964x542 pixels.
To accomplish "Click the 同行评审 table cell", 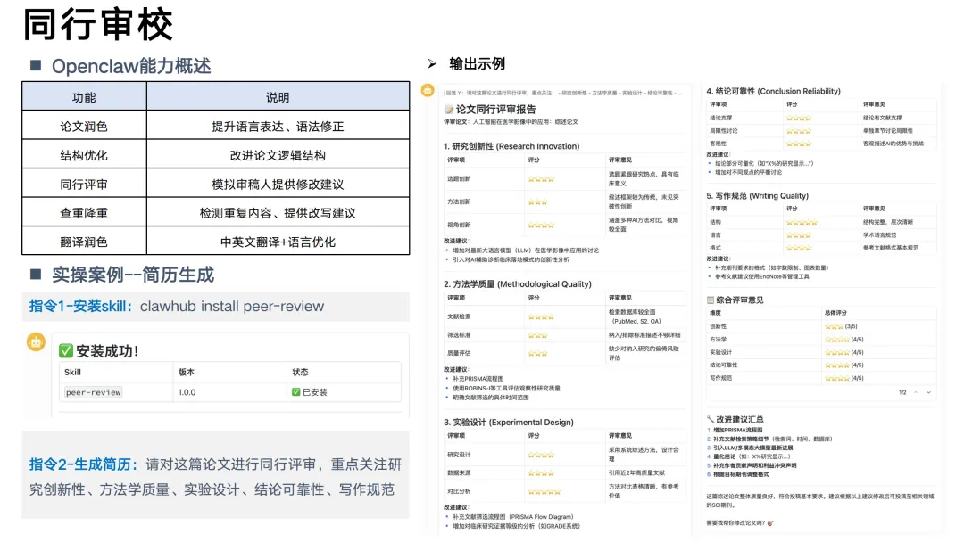I will tap(84, 185).
